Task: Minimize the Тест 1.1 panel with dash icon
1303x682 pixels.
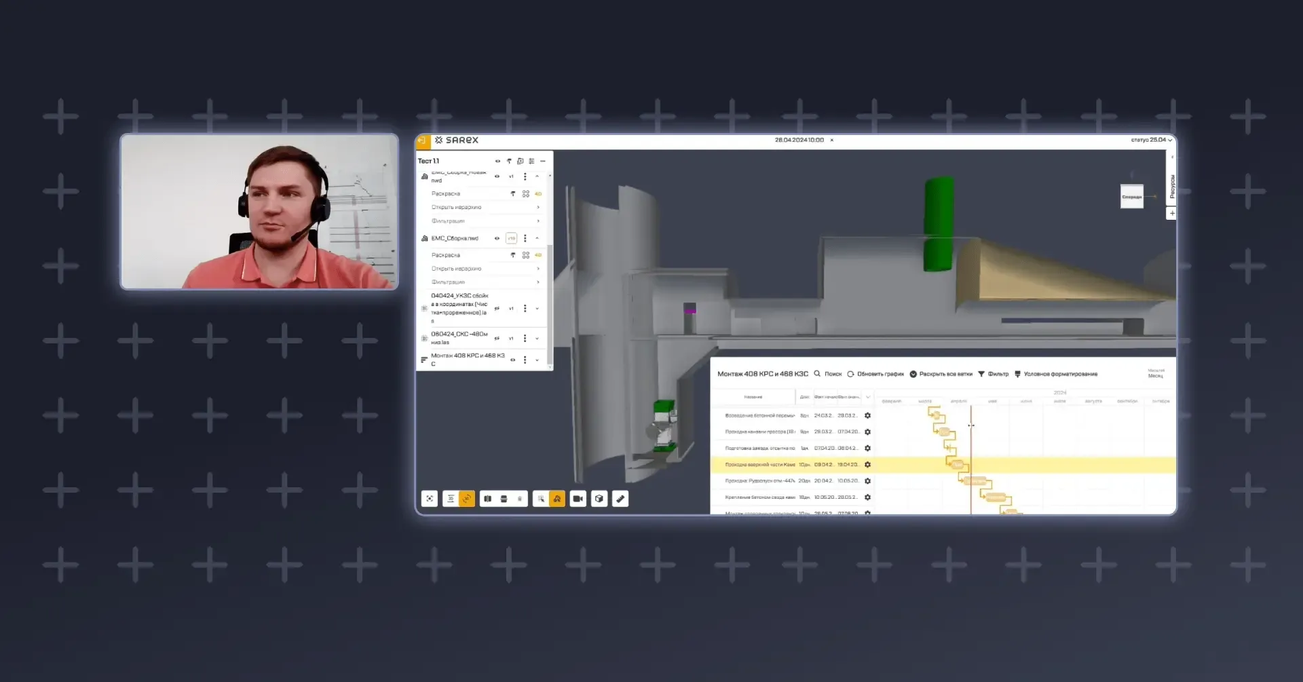Action: (543, 161)
